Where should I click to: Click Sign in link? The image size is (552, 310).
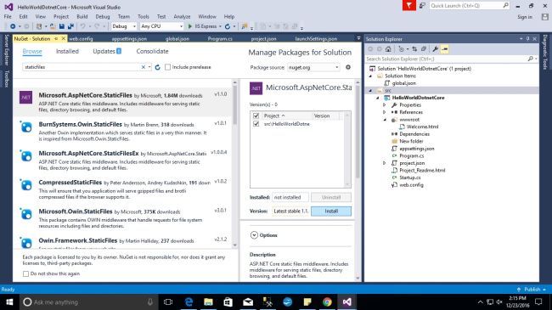pos(525,17)
